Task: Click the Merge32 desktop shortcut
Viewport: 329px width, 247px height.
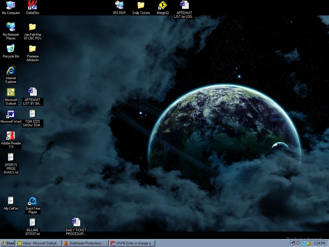Action: coord(163,5)
